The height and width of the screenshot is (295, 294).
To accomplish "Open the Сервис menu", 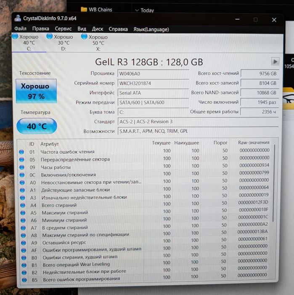I will (x=63, y=29).
